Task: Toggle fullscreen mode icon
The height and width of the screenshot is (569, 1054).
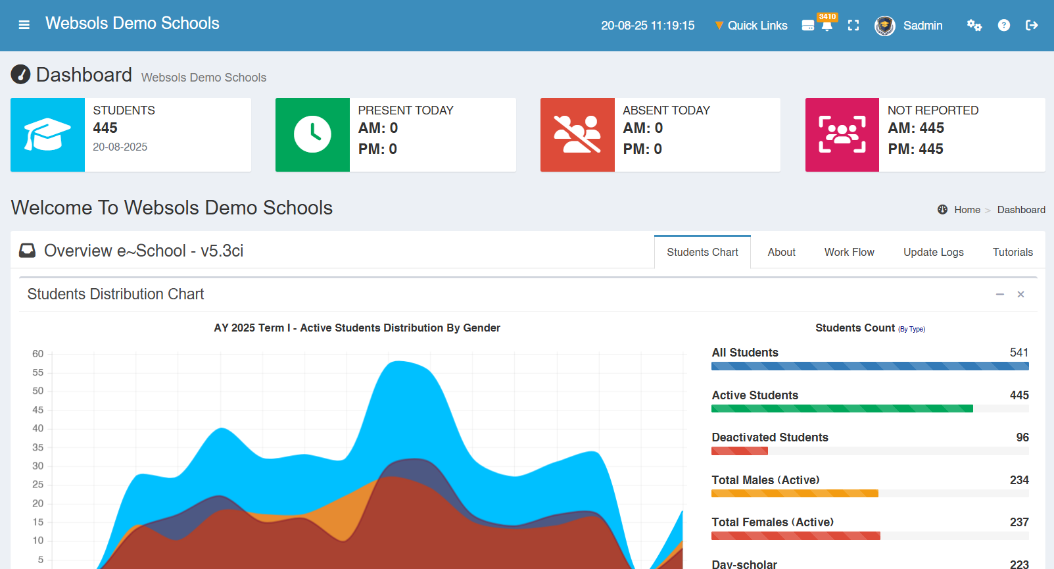Action: 853,26
